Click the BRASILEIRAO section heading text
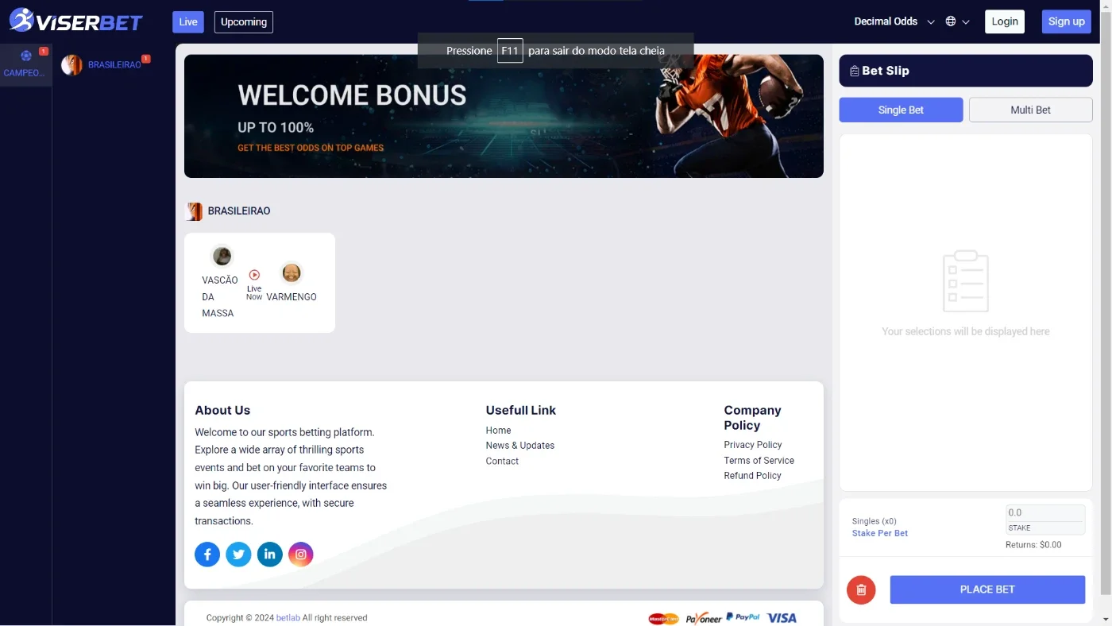Viewport: 1112px width, 626px height. (239, 211)
